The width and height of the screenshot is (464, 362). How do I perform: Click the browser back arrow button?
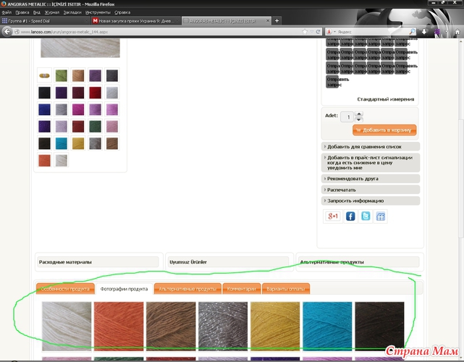[7, 31]
